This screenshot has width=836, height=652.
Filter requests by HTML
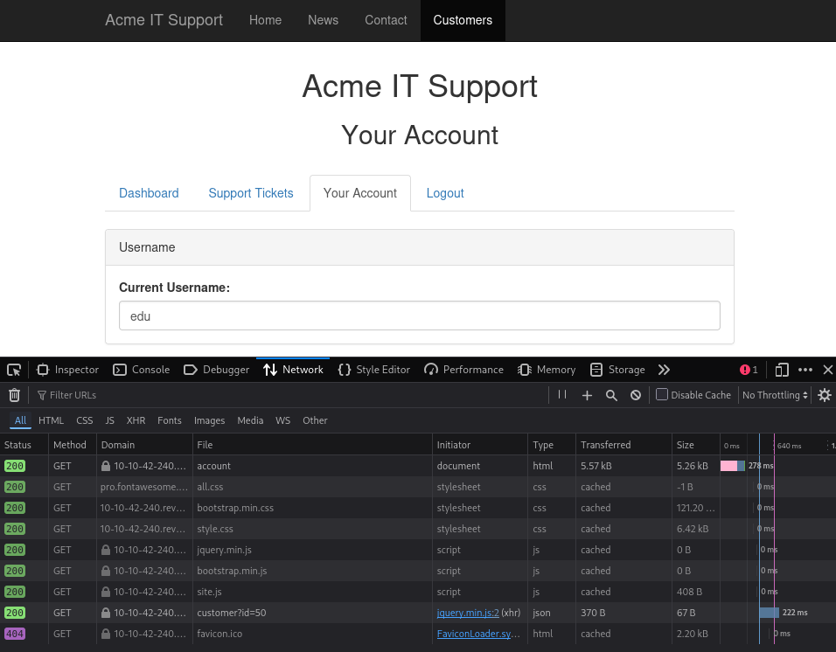click(52, 420)
